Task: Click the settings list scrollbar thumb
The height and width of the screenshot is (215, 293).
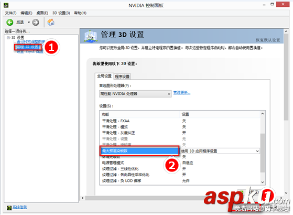Action: (263, 153)
